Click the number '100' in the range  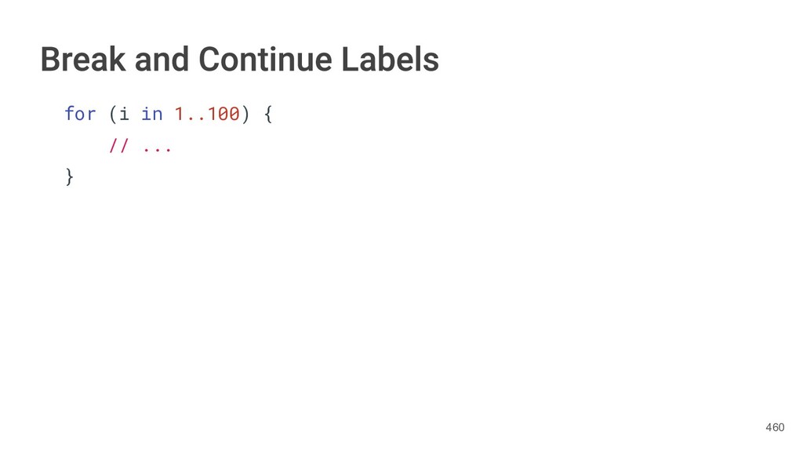(223, 114)
